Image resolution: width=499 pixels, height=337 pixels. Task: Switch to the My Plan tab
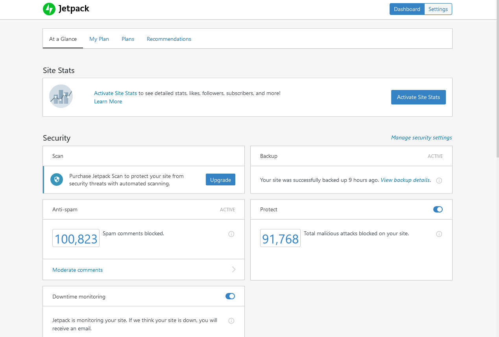(99, 39)
